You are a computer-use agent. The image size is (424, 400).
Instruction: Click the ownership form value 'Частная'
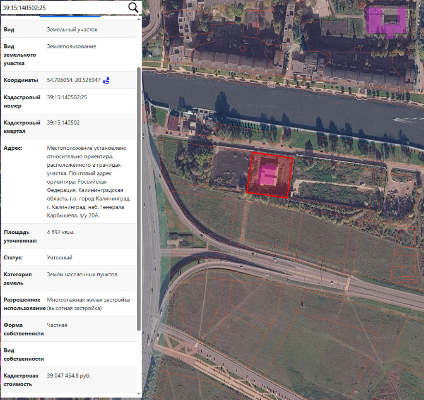click(x=57, y=325)
